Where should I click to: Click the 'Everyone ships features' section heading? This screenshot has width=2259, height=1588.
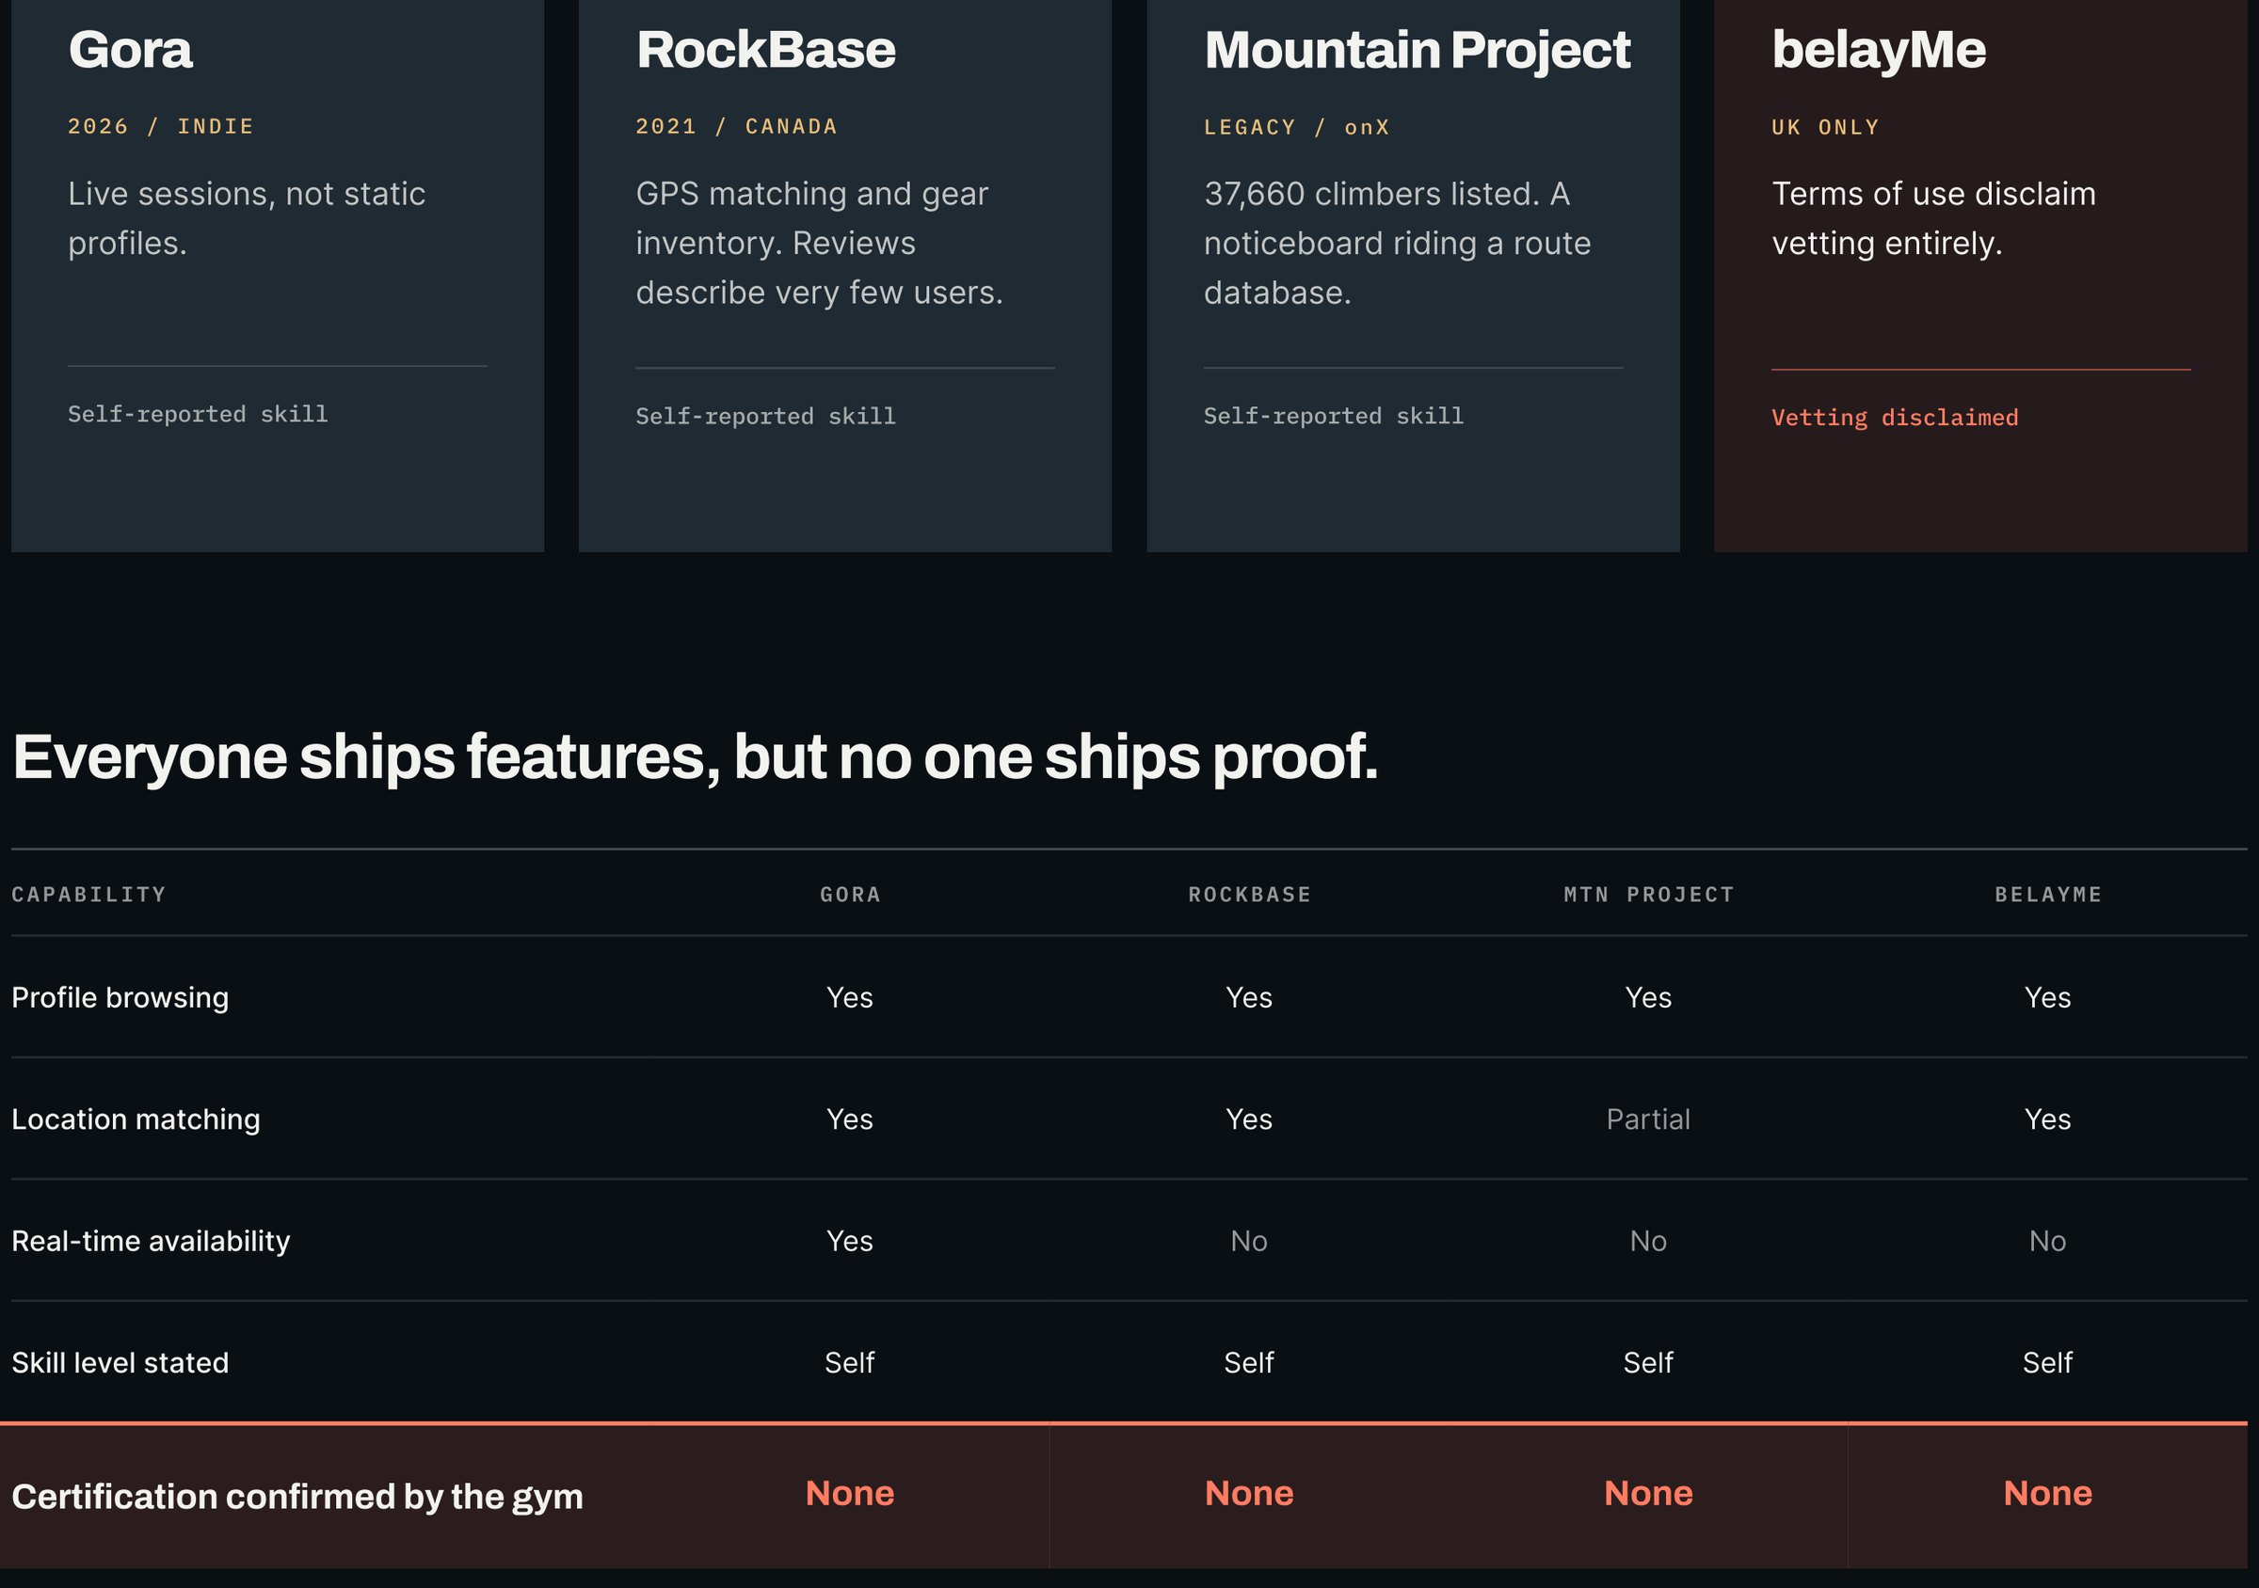[x=695, y=757]
